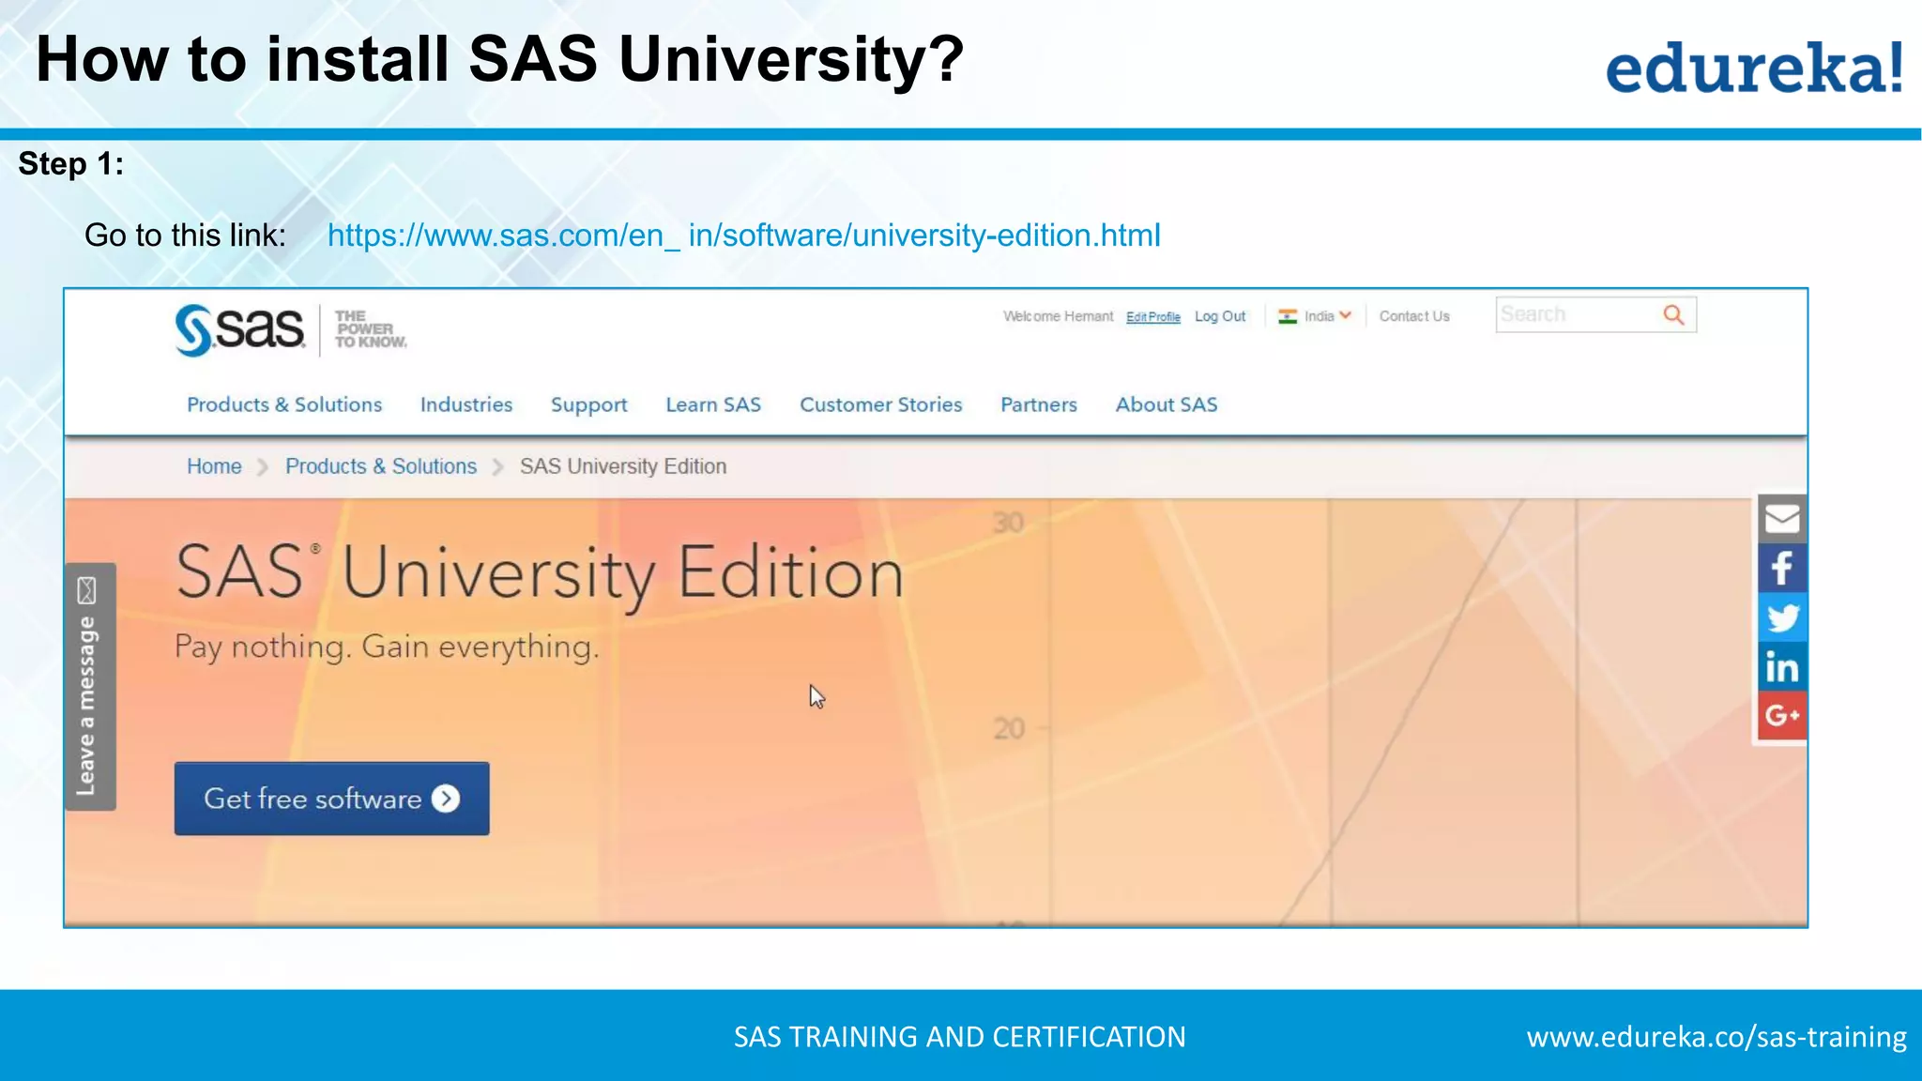Viewport: 1922px width, 1081px height.
Task: Click the SAS logo
Action: pos(240,329)
